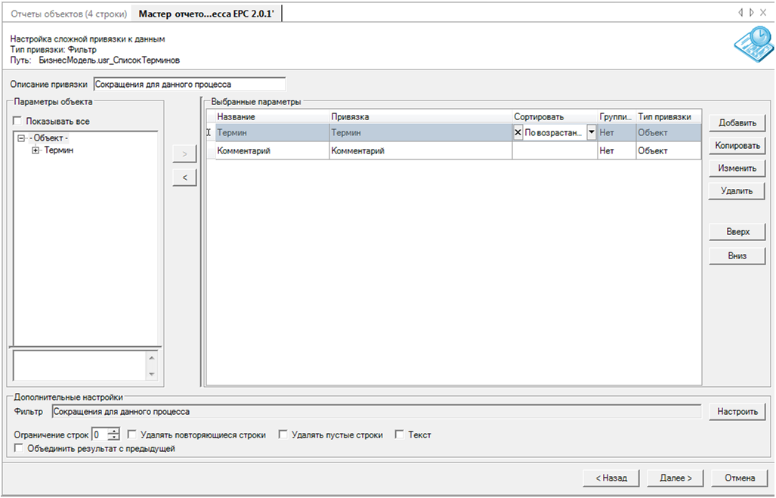Remove parameter with the < button
The image size is (776, 498).
pyautogui.click(x=184, y=178)
